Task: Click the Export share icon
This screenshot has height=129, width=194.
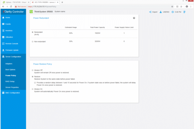Action: point(150,12)
